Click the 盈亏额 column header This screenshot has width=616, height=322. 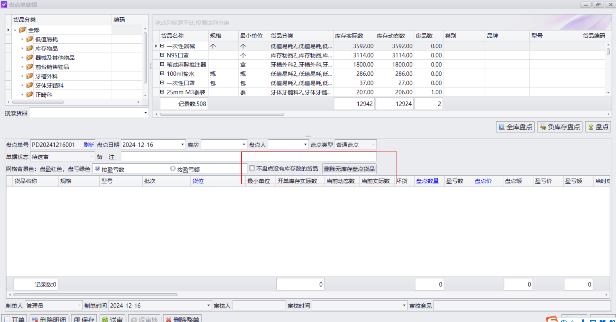point(578,181)
